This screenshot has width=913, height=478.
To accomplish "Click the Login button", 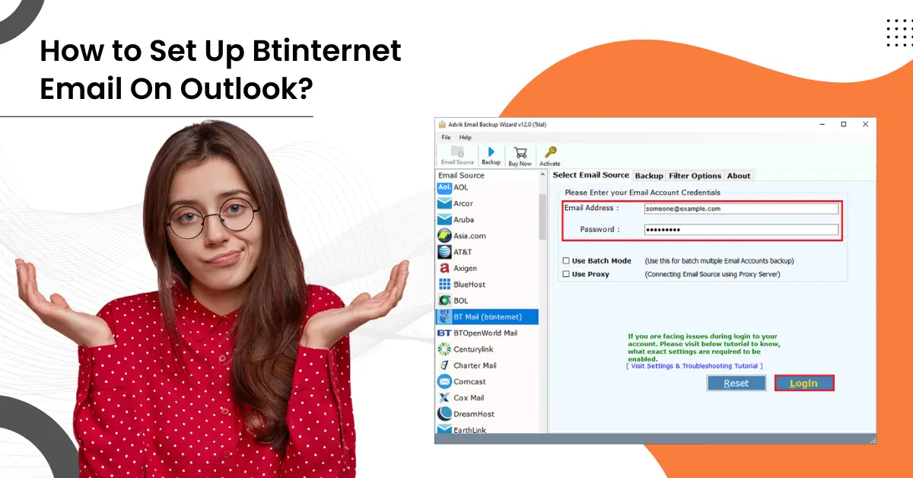I will [x=804, y=383].
